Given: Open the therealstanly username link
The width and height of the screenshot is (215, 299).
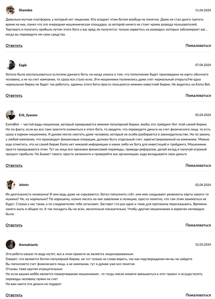Looking at the screenshot, I should tap(28, 245).
